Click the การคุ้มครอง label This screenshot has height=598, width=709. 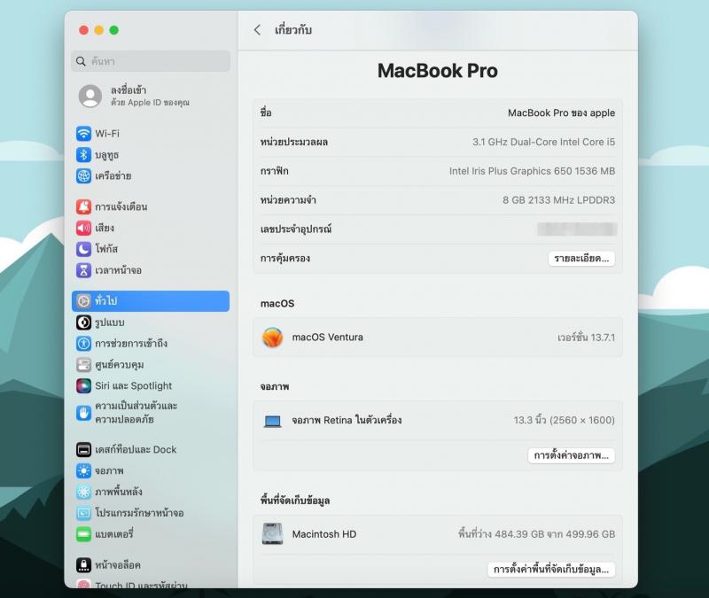284,259
